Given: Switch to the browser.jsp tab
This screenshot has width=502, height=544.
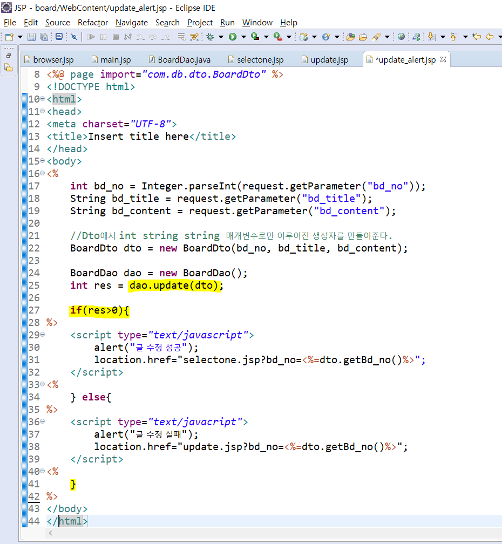Looking at the screenshot, I should [x=49, y=60].
